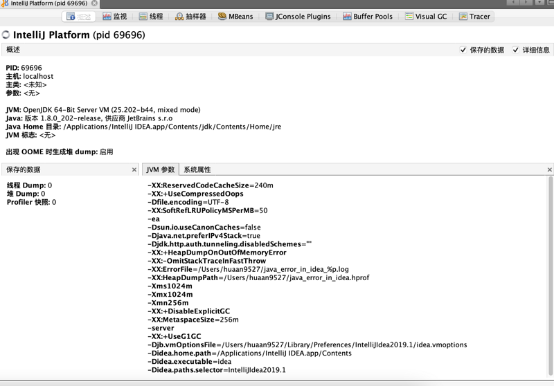Click the Tracer icon

click(x=463, y=16)
